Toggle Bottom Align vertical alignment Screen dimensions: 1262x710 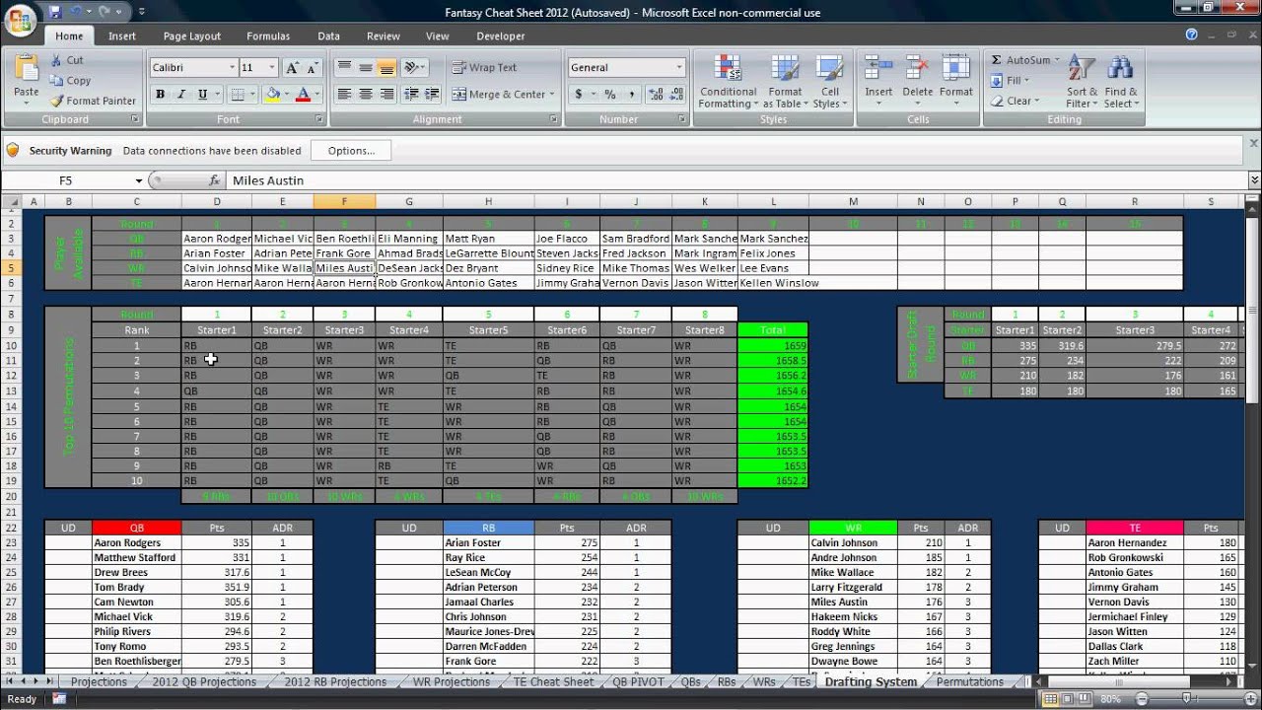tap(386, 68)
